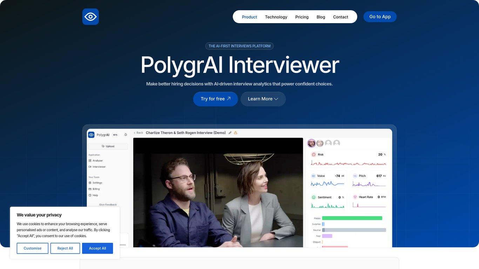Click the BETA badge next to PolygrAI
This screenshot has height=269, width=479.
115,134
